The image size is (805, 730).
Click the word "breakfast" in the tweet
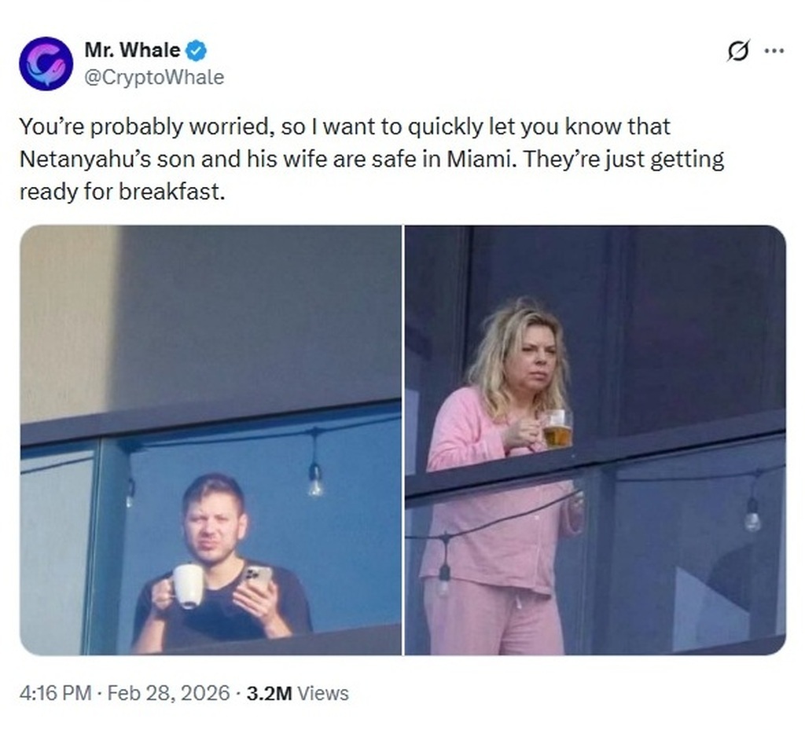coord(170,192)
